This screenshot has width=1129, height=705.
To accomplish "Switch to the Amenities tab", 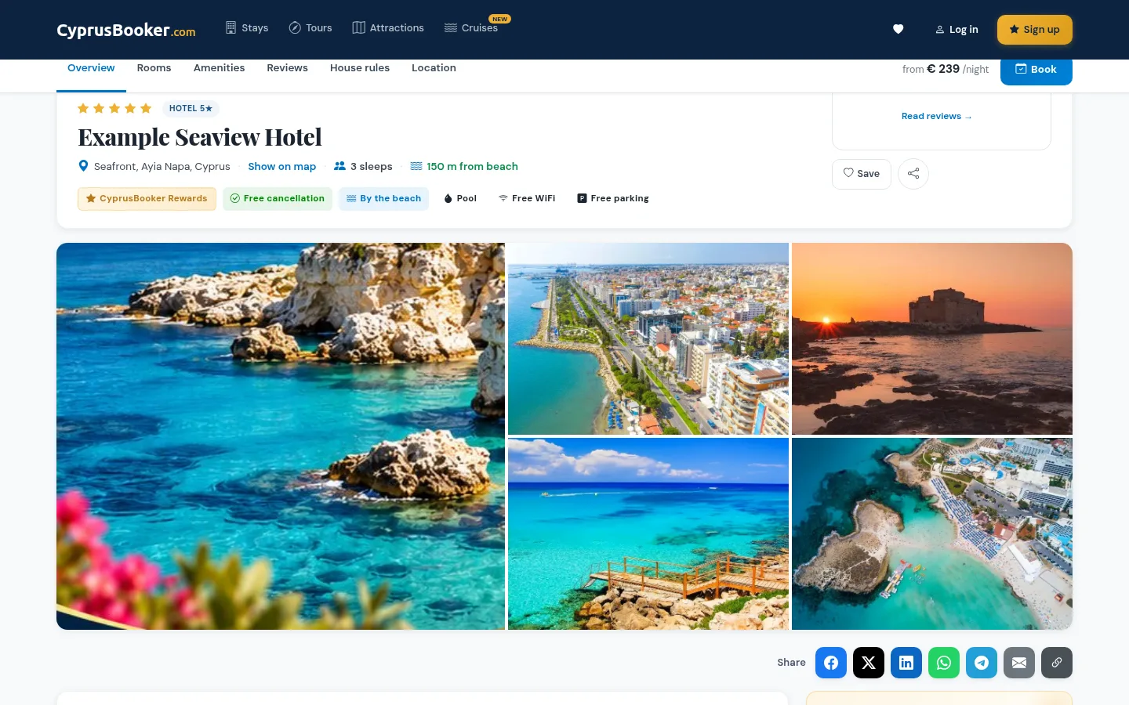I will click(x=219, y=68).
